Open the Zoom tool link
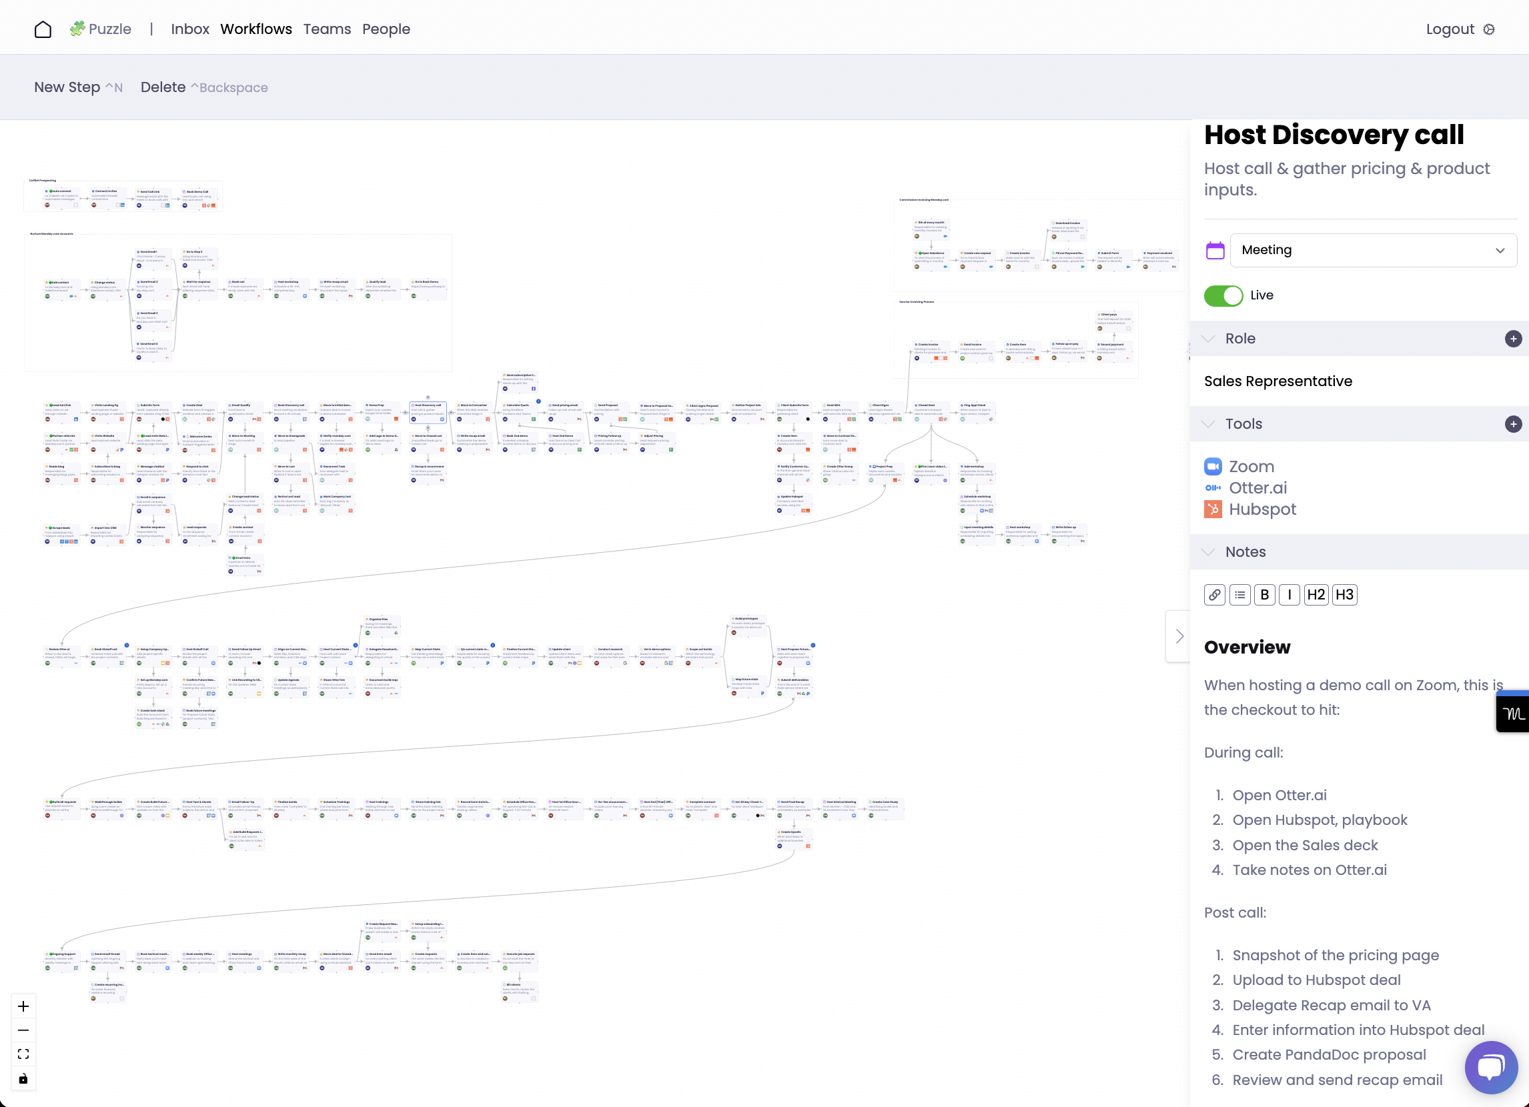 [1252, 466]
